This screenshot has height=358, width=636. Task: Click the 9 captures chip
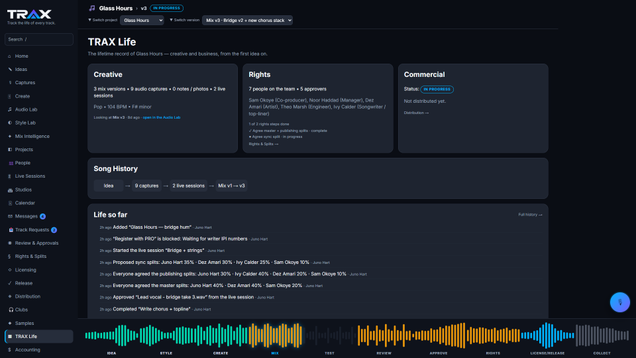(x=146, y=186)
